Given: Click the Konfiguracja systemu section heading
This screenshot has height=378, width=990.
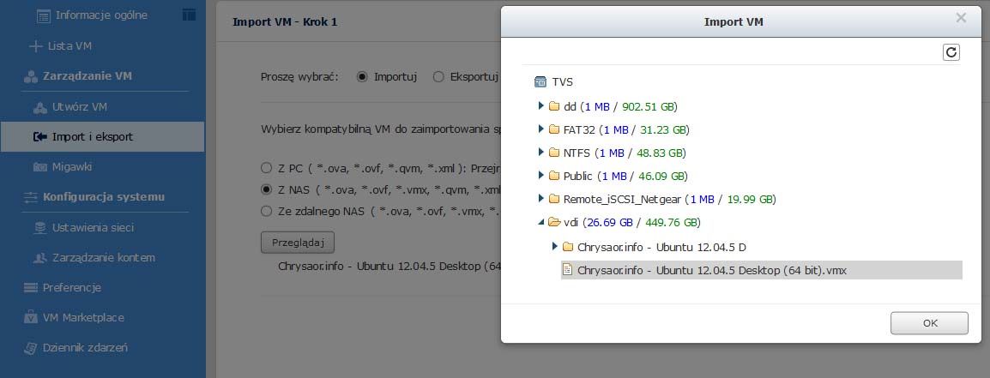Looking at the screenshot, I should click(104, 197).
